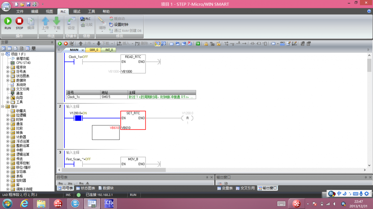Click the delete bookmark icon with red X
Image resolution: width=373 pixels, height=209 pixels.
point(190,44)
